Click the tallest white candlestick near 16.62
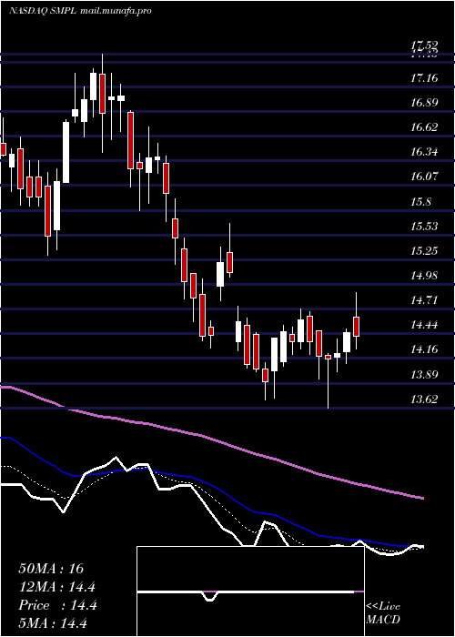455x637 pixels. 66,152
